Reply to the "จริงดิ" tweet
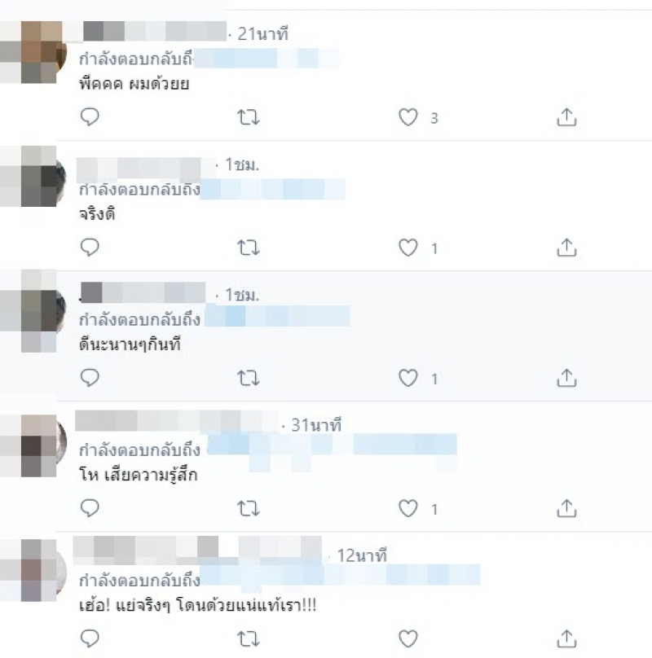652x658 pixels. 90,248
